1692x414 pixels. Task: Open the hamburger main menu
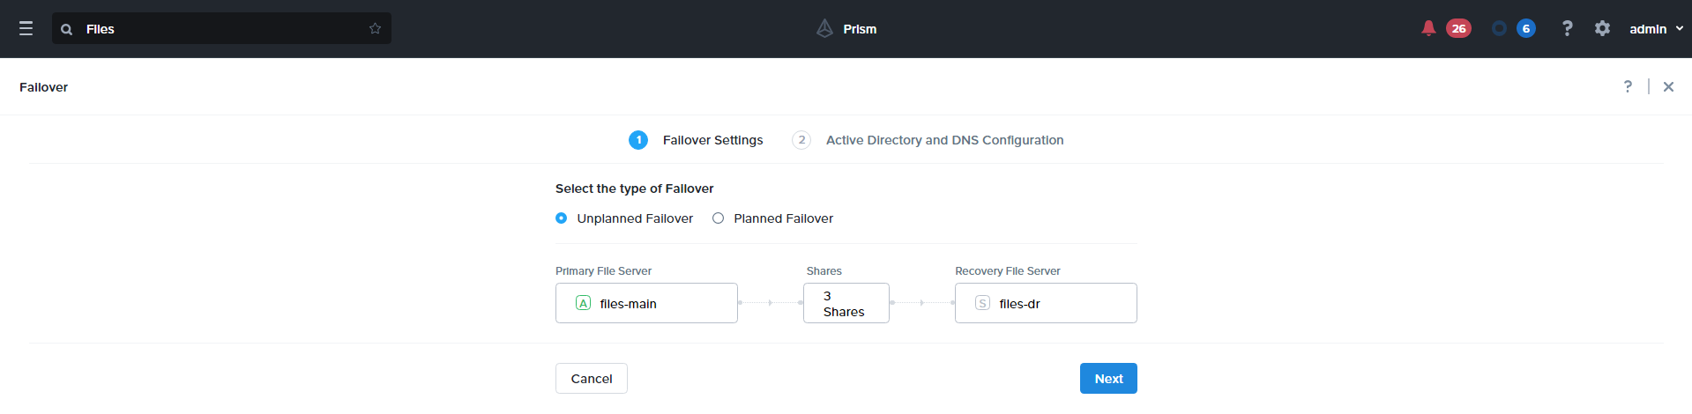click(26, 29)
